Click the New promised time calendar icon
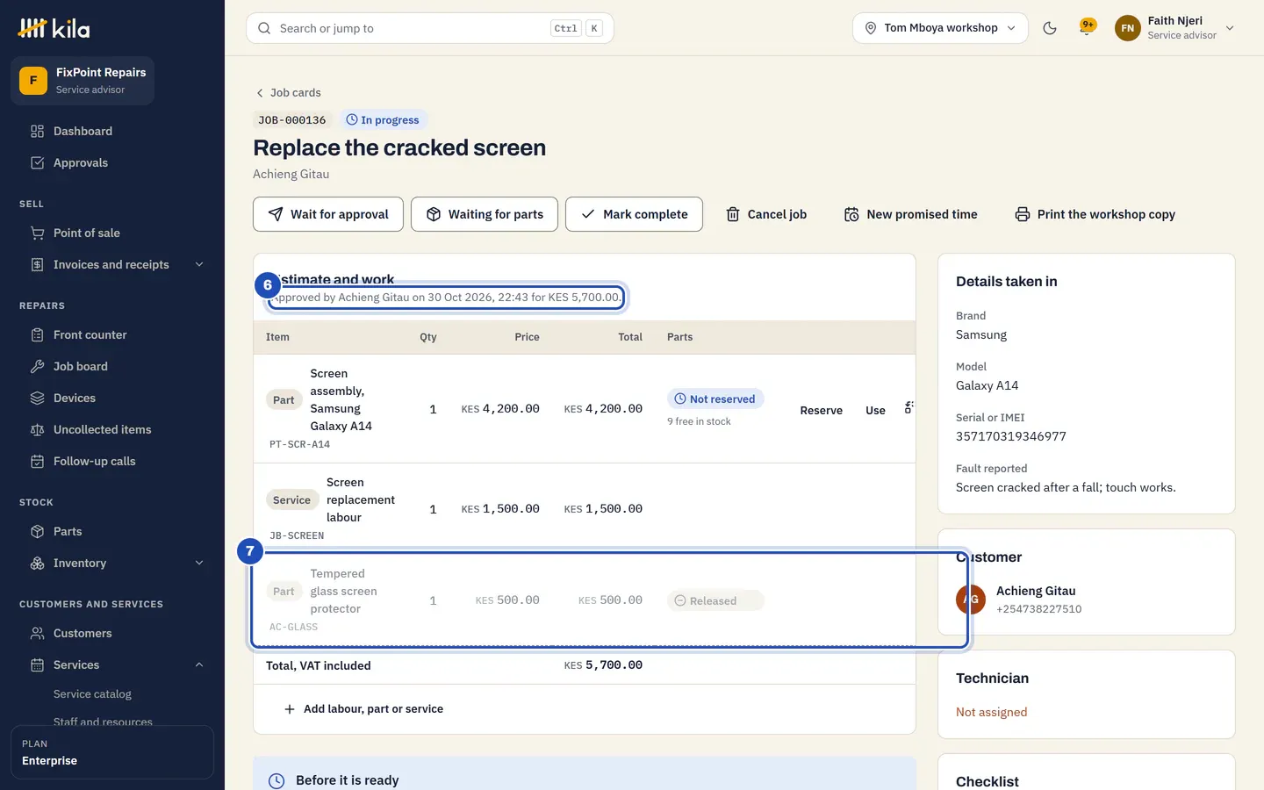Viewport: 1264px width, 790px height. click(x=851, y=214)
